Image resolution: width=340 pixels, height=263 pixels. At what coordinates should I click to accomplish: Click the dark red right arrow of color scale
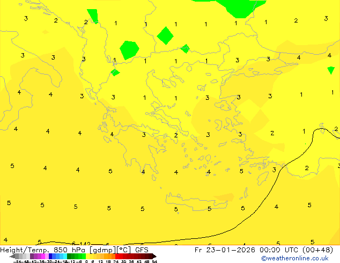(153, 257)
